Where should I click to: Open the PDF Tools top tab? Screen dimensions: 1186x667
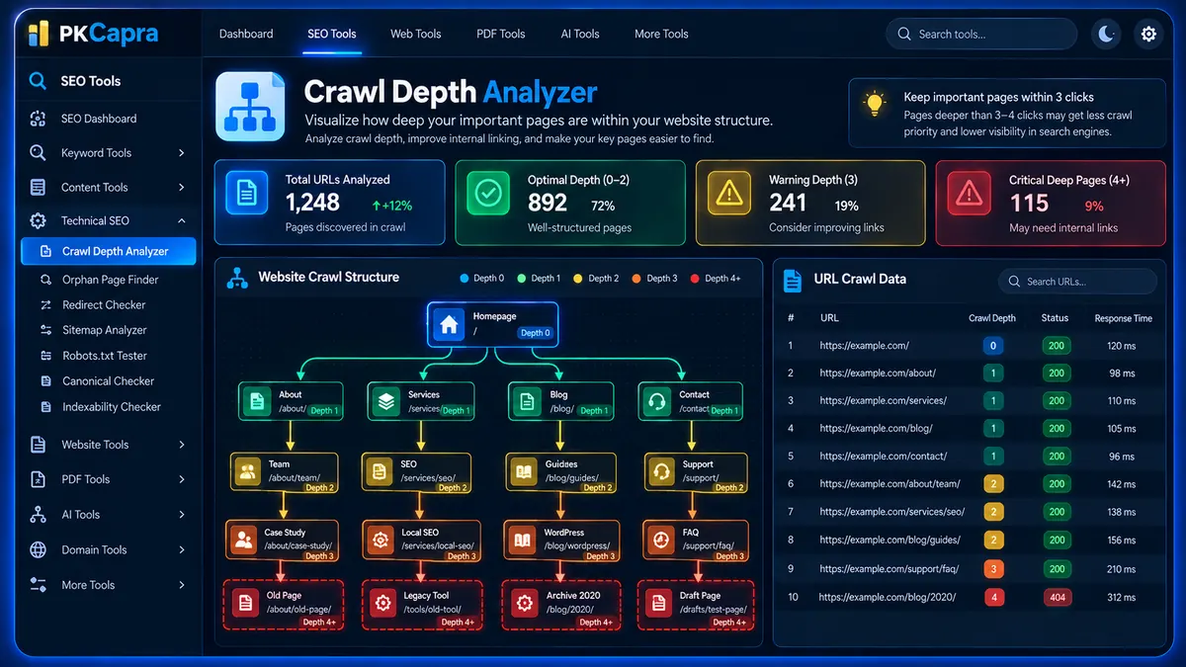click(x=501, y=34)
